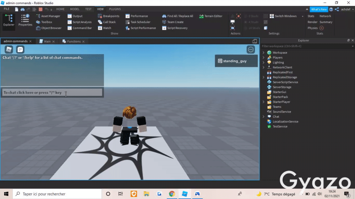This screenshot has height=199, width=355.
Task: Toggle the Properties panel button
Action: (25, 20)
